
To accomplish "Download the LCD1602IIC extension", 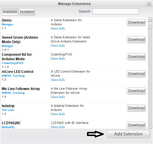I will click(136, 125).
